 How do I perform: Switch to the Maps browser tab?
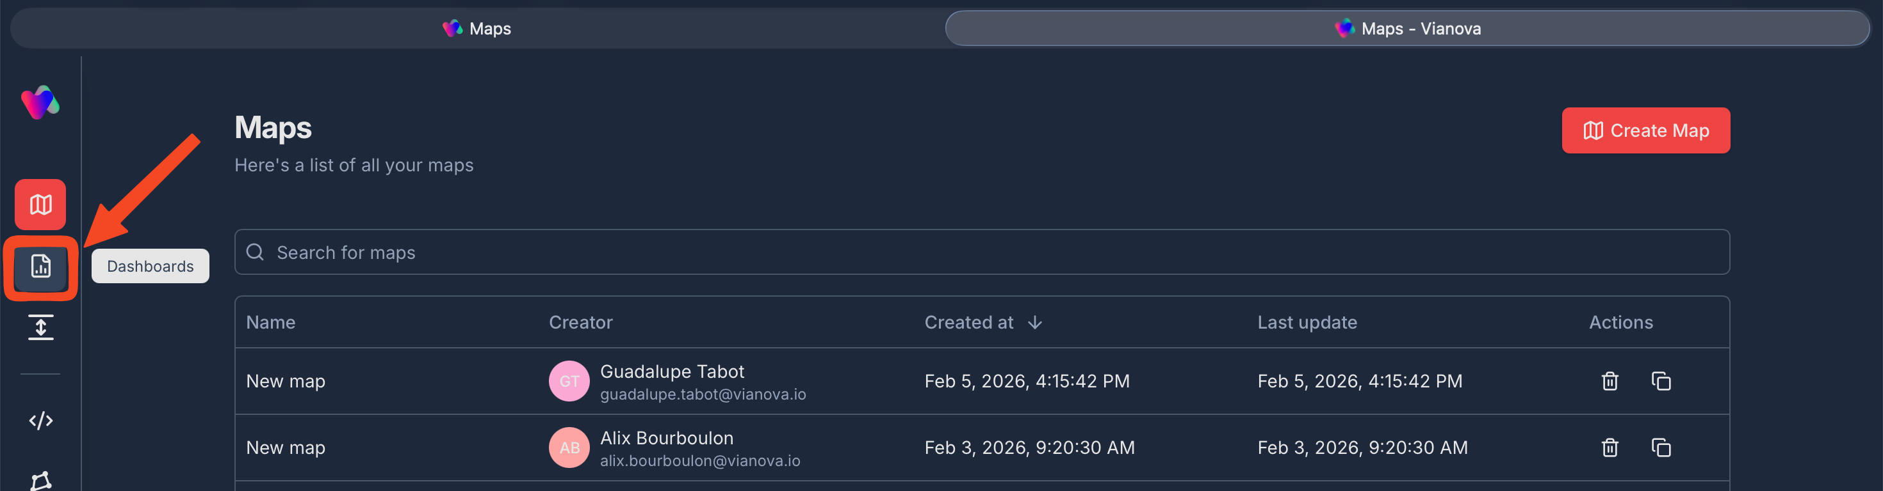(x=477, y=29)
